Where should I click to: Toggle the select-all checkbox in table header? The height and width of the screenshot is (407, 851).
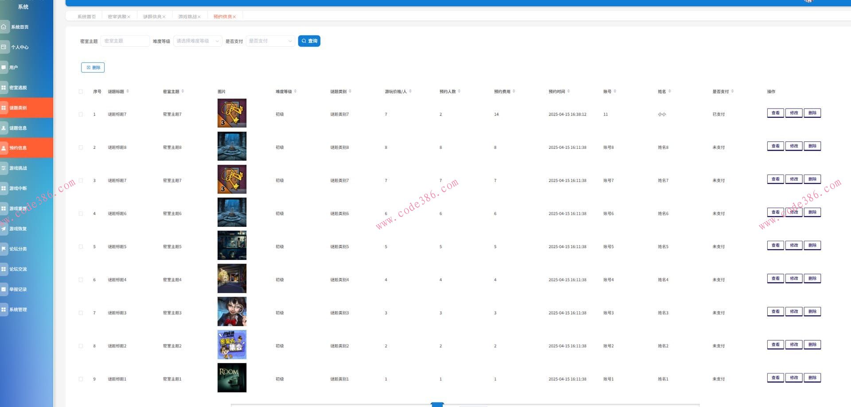81,92
